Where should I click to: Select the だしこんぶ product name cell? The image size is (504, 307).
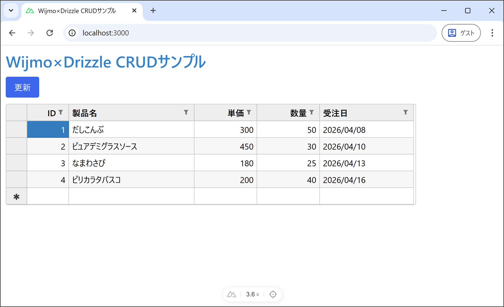coord(131,130)
